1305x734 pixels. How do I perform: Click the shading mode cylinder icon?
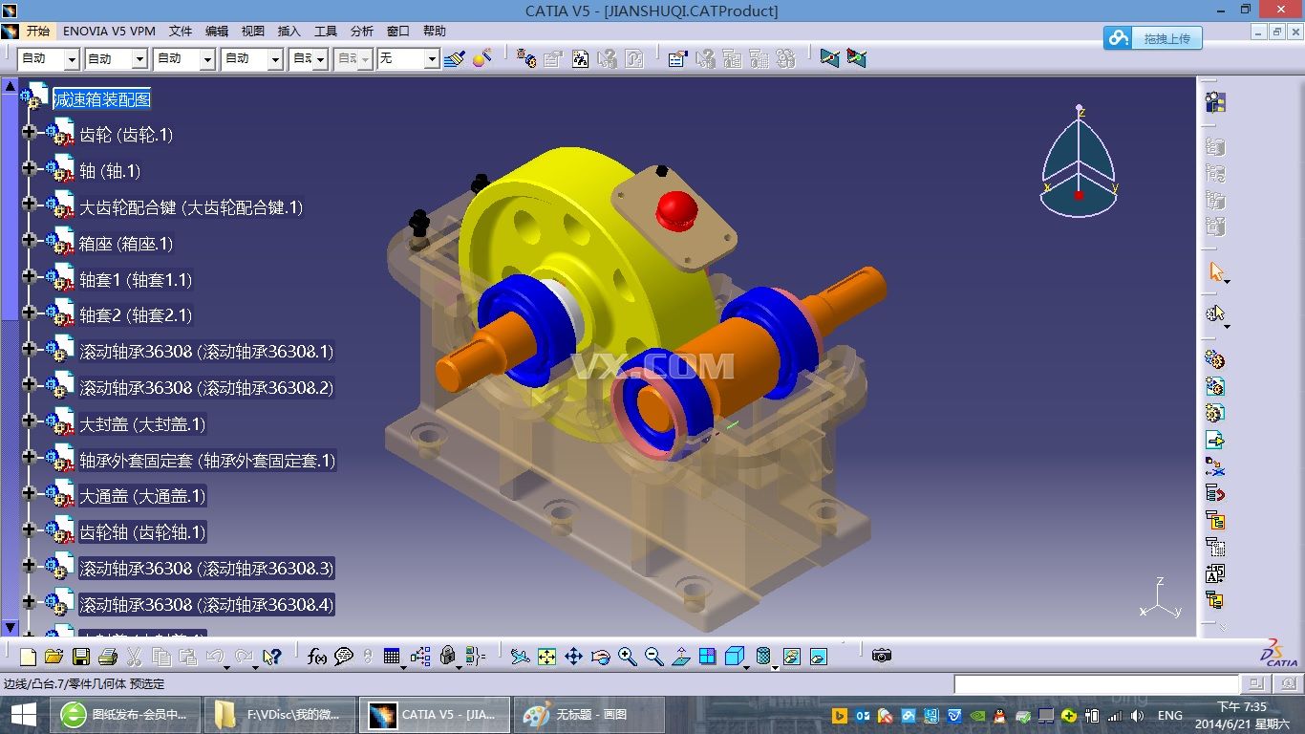(x=763, y=657)
